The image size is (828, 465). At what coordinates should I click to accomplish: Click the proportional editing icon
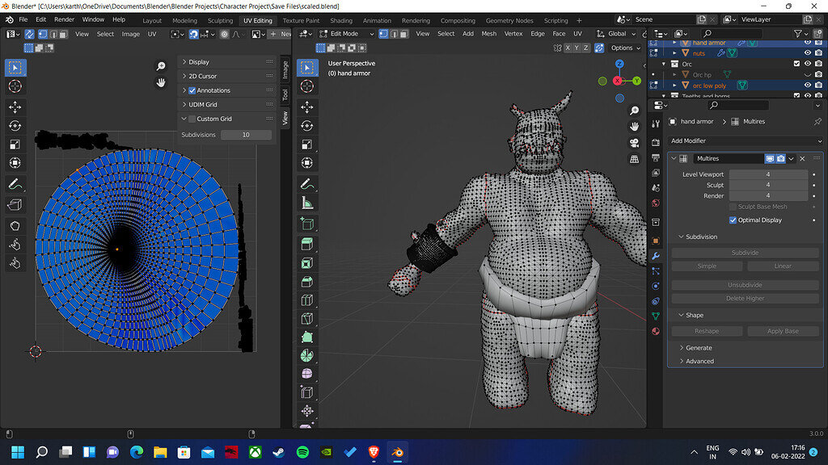click(224, 35)
